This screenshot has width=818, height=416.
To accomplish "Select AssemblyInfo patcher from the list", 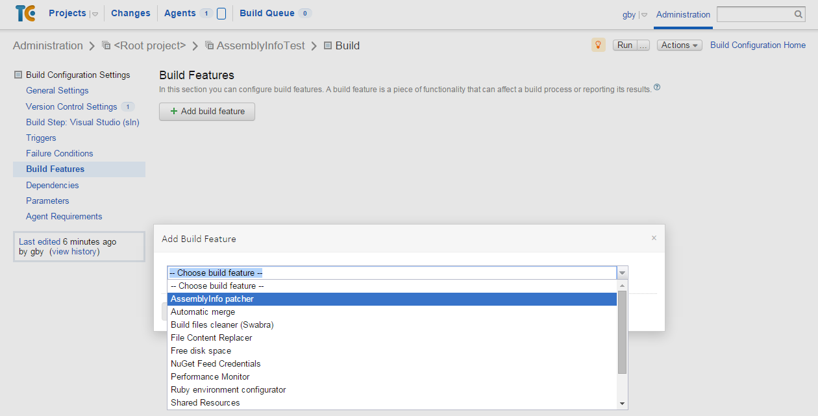I will click(x=212, y=299).
